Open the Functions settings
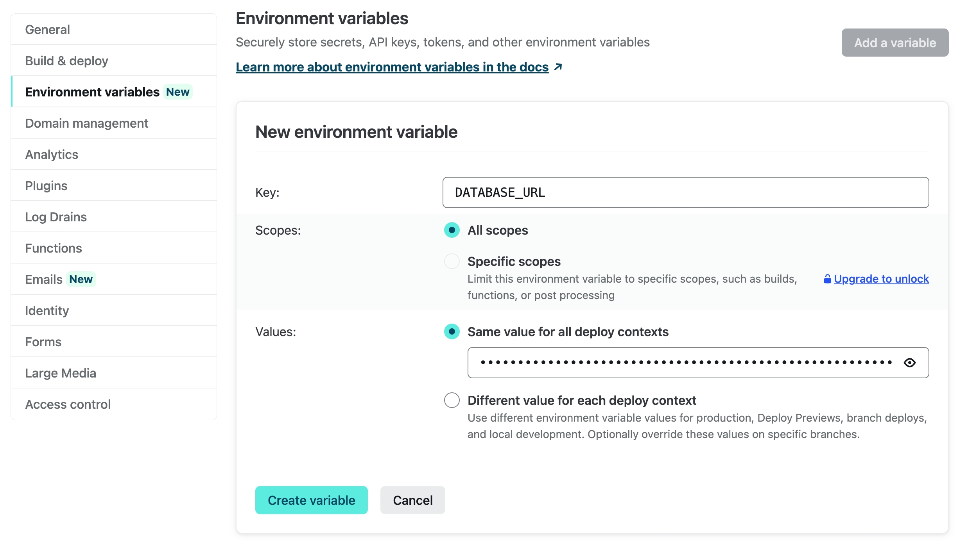 point(114,248)
